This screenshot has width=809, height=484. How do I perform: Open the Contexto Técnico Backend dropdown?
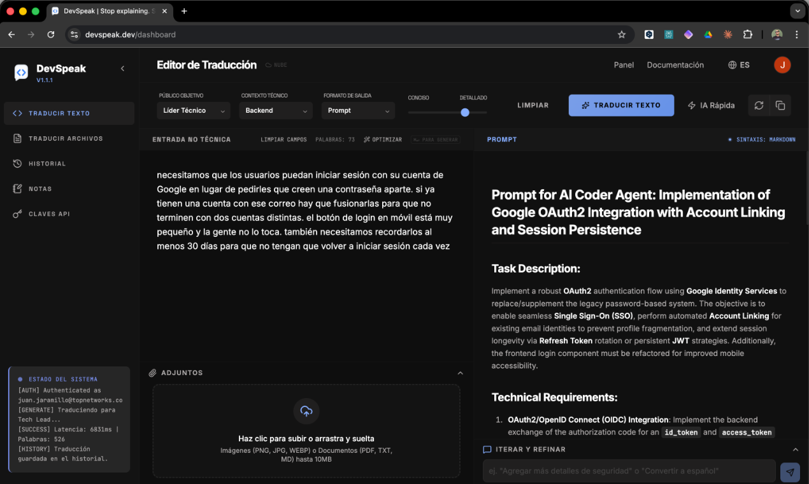point(276,111)
